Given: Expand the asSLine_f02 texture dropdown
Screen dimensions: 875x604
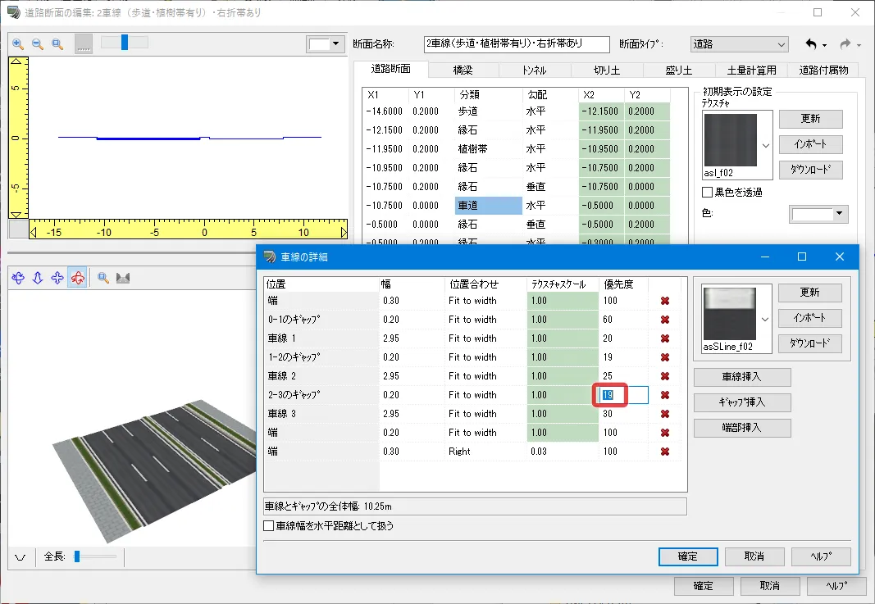Looking at the screenshot, I should click(766, 319).
